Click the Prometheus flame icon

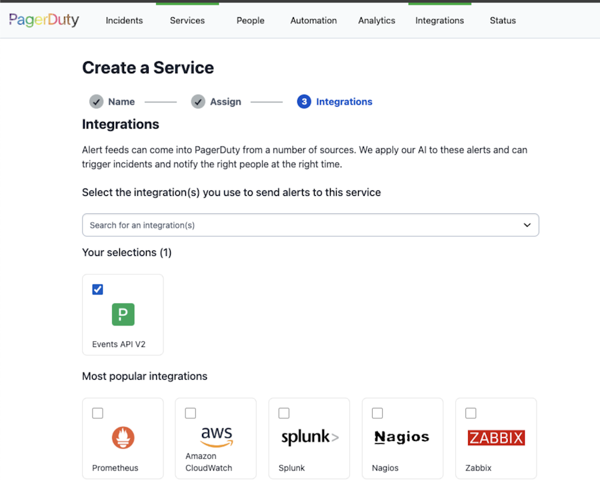pos(123,438)
